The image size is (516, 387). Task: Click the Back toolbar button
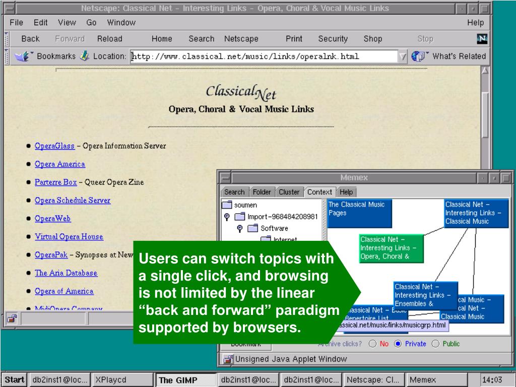(30, 39)
